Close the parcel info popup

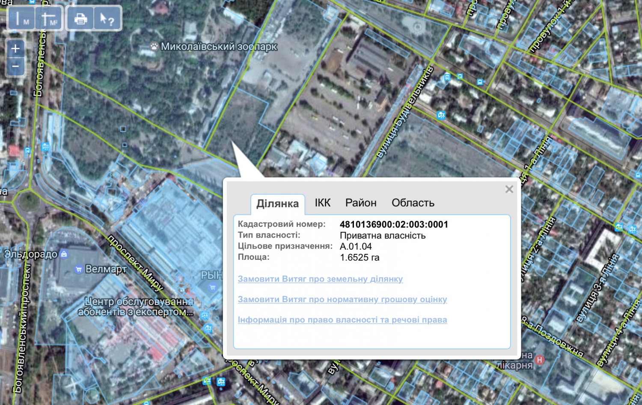coord(509,189)
